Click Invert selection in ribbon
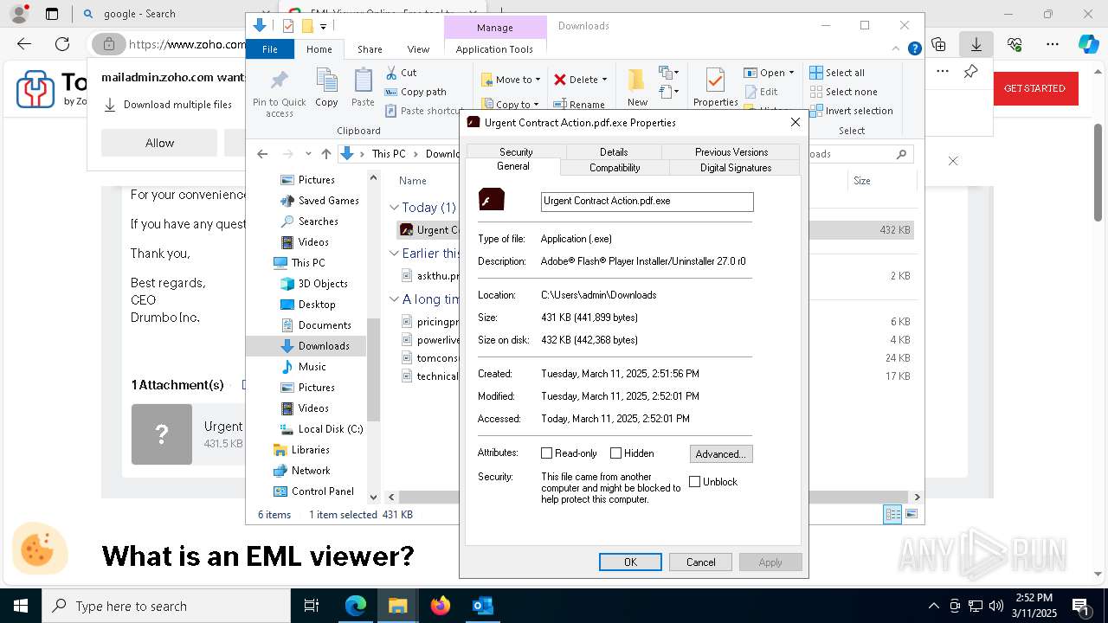The image size is (1108, 623). 851,111
